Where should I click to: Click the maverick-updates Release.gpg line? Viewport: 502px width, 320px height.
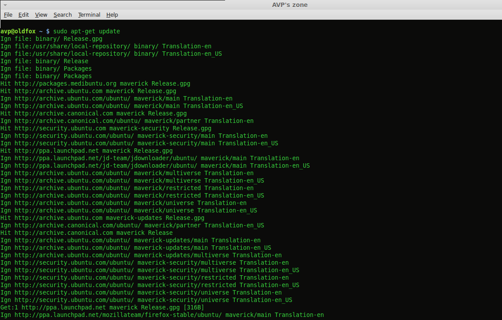pos(102,218)
